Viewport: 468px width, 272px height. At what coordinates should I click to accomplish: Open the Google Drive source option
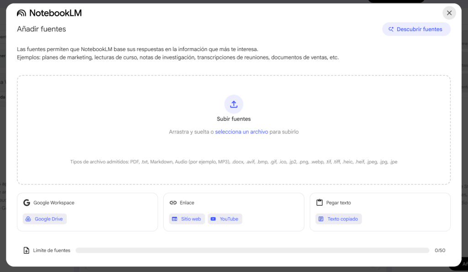pyautogui.click(x=44, y=219)
